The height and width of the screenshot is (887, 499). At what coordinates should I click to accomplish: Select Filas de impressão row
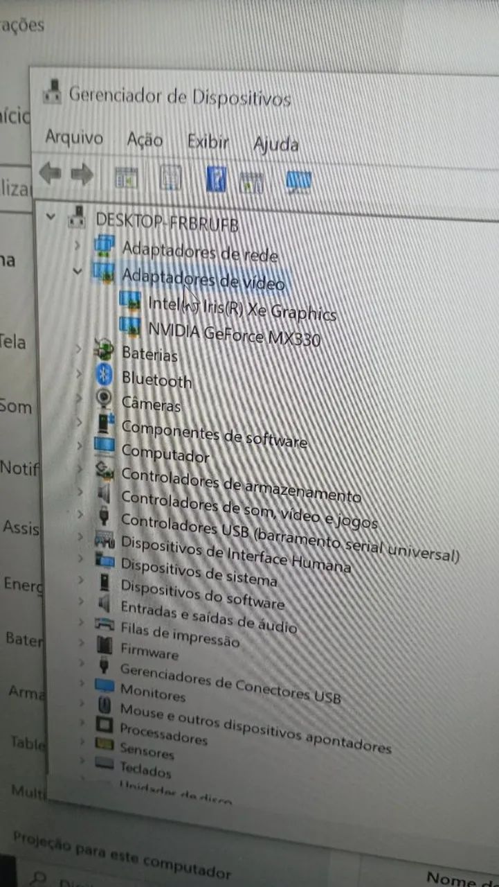180,634
